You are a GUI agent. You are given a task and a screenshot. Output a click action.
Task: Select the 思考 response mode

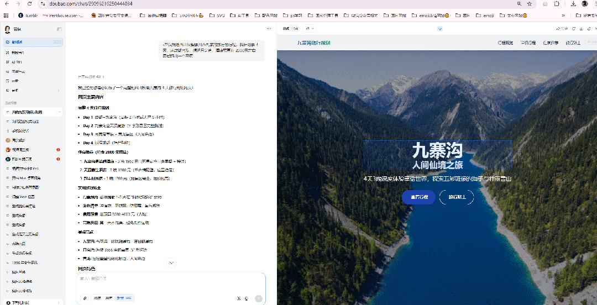click(109, 298)
